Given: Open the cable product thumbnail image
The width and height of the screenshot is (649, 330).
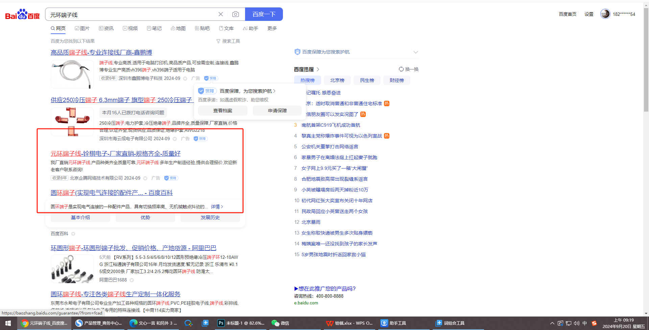Looking at the screenshot, I should point(72,74).
